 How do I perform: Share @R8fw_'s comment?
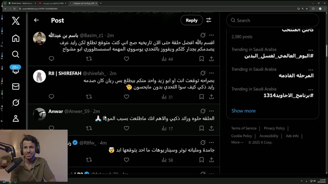(x=211, y=160)
